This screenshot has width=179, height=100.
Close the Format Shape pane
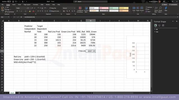click(177, 21)
